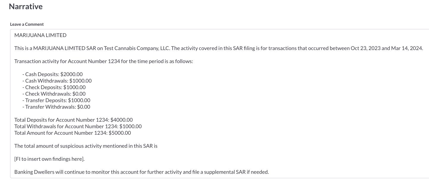Viewport: 429px width, 188px height.
Task: Click the Narrative section heading
Action: coord(26,6)
